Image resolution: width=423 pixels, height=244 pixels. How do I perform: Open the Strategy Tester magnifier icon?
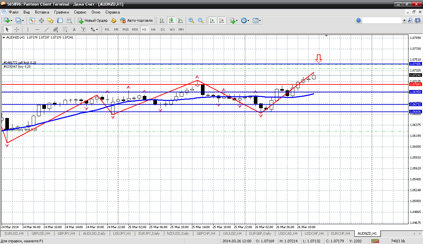tap(69, 20)
